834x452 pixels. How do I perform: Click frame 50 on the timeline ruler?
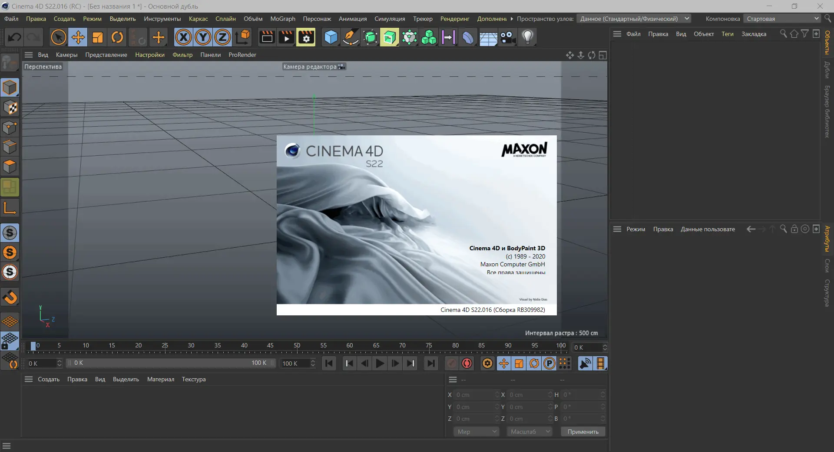click(297, 346)
